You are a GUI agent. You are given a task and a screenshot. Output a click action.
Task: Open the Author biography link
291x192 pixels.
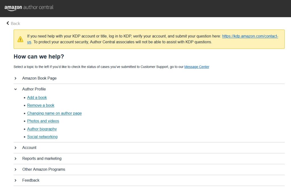(x=42, y=129)
